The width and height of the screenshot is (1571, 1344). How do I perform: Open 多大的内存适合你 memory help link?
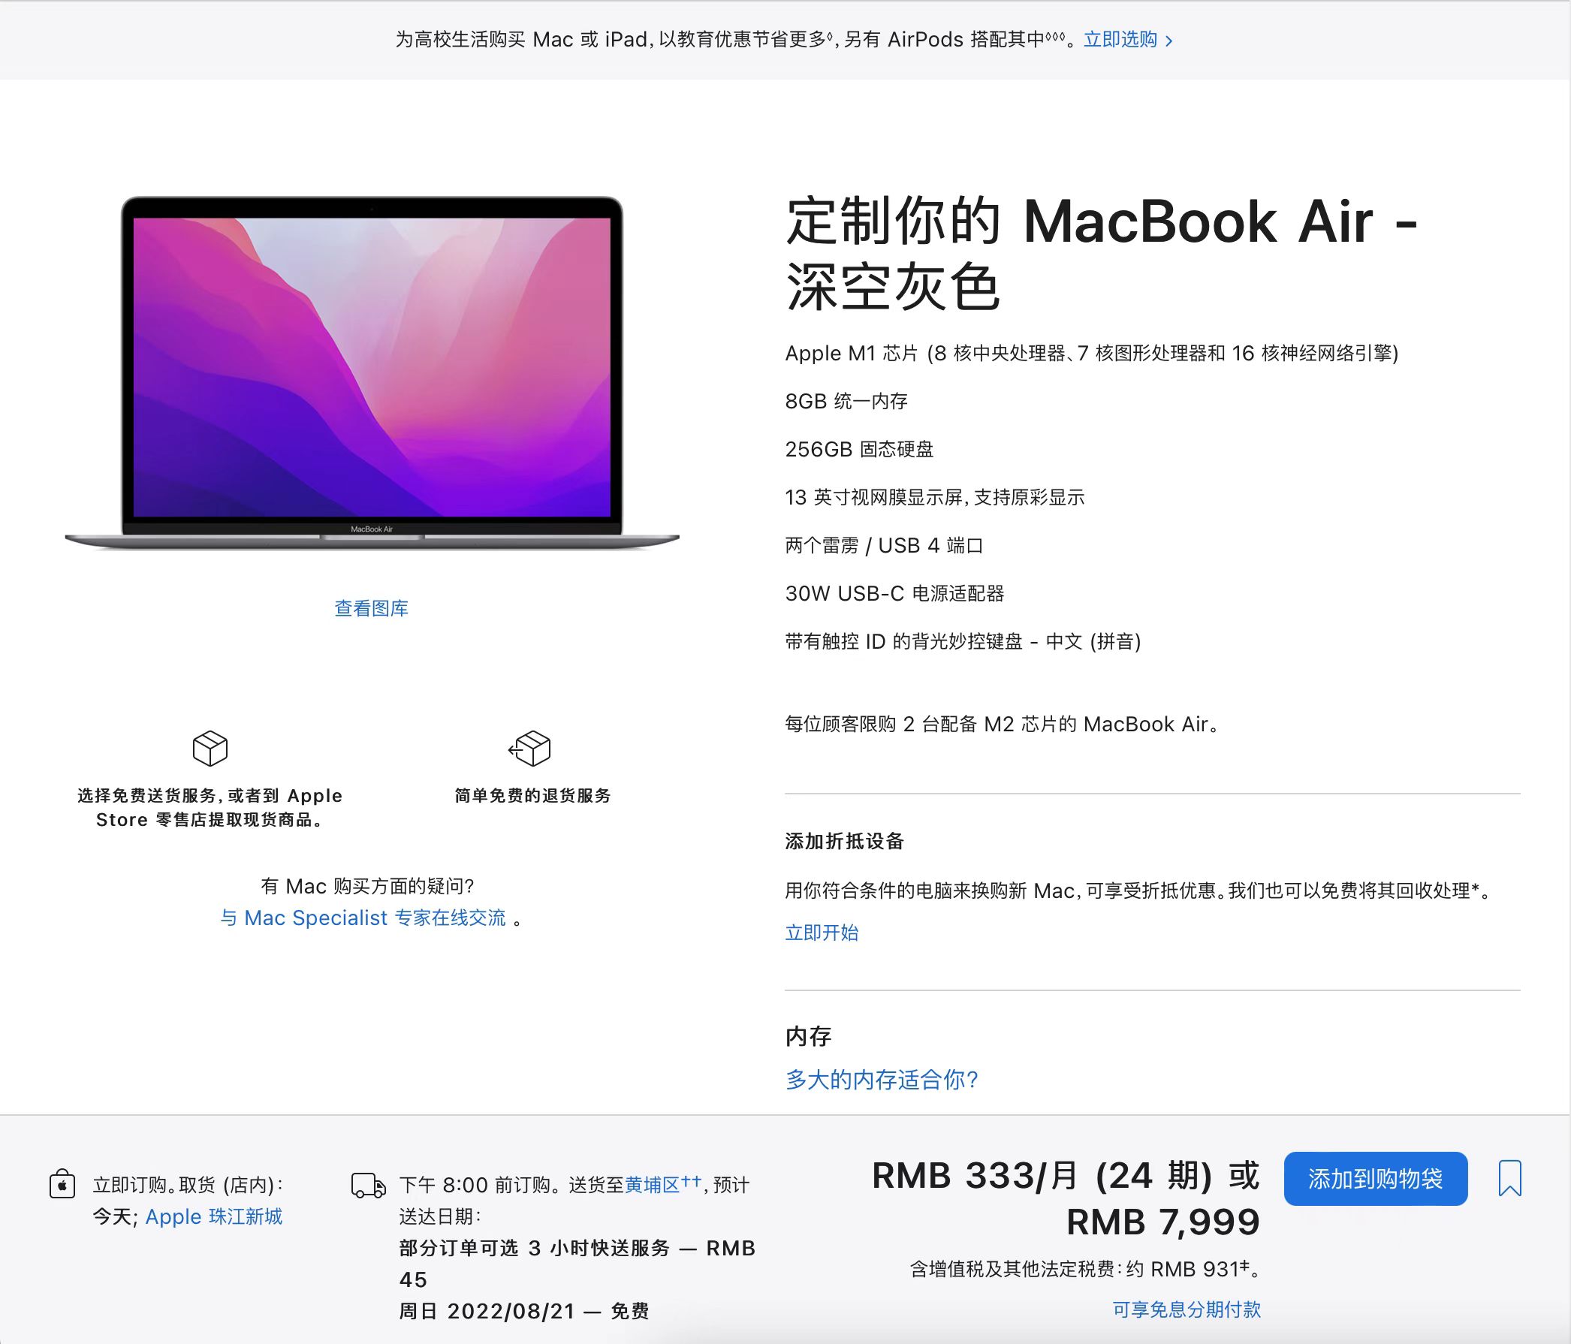pyautogui.click(x=882, y=1080)
